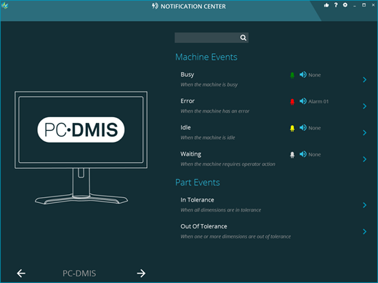Minimize the Notification Center window

[x=355, y=5]
